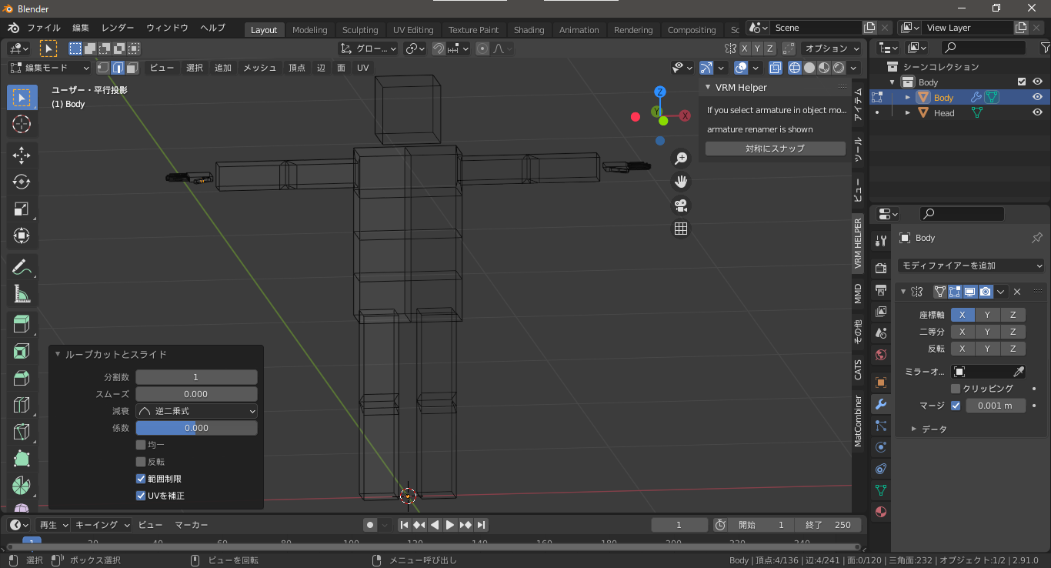The height and width of the screenshot is (568, 1051).
Task: Collapse the VRM Helper panel
Action: 708,88
